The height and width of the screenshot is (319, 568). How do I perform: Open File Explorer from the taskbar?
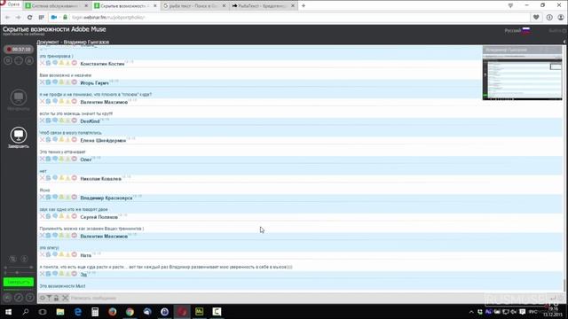click(60, 311)
